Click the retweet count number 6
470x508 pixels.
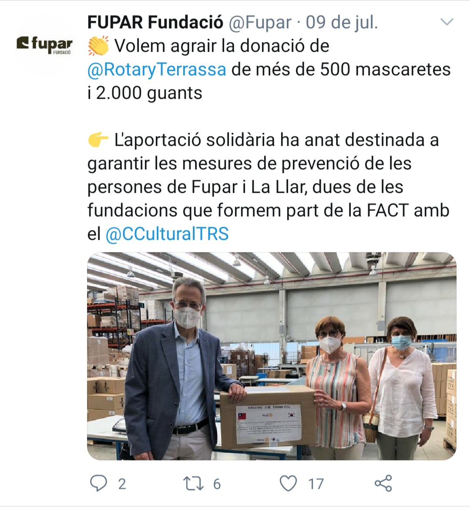(x=217, y=484)
